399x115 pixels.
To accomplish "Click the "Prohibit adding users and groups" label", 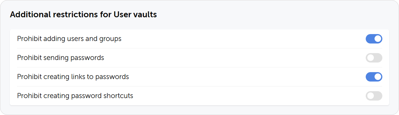I will point(69,39).
